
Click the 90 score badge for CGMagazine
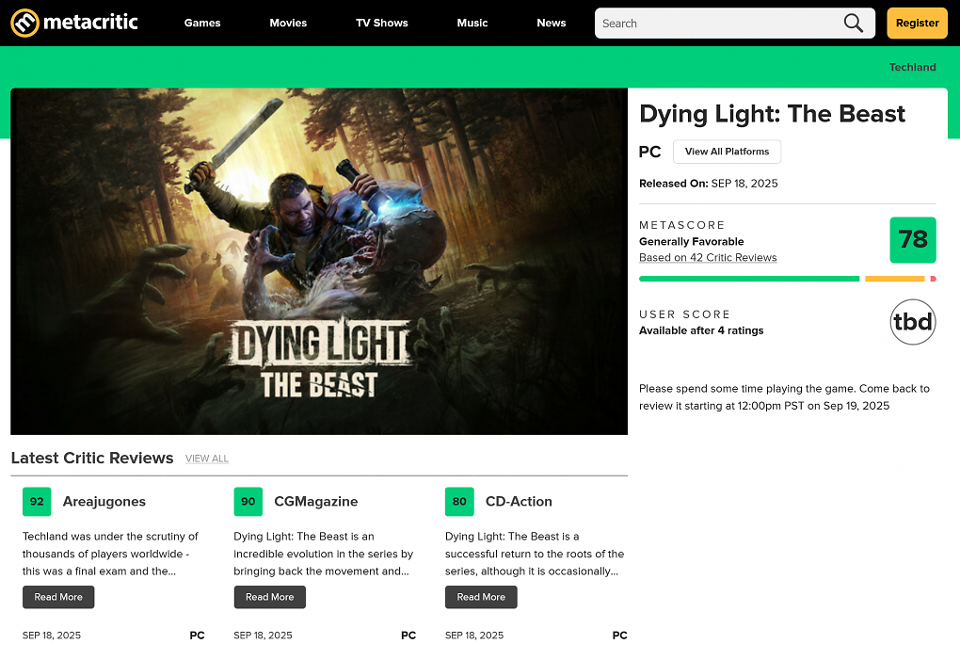[x=248, y=502]
